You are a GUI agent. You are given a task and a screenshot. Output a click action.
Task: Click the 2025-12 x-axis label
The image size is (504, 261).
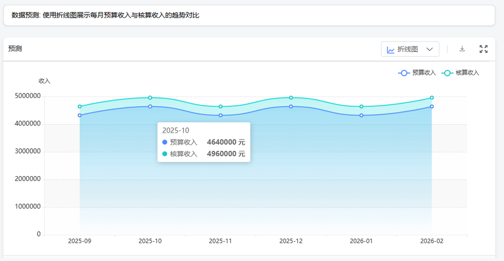click(x=291, y=241)
